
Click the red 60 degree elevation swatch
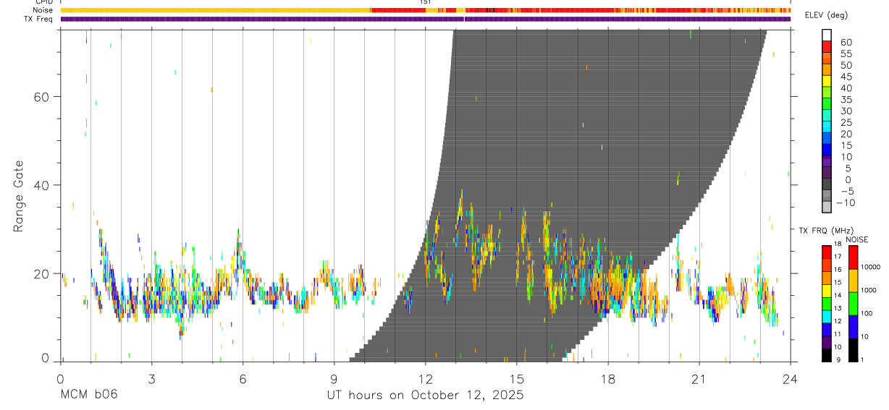[827, 47]
